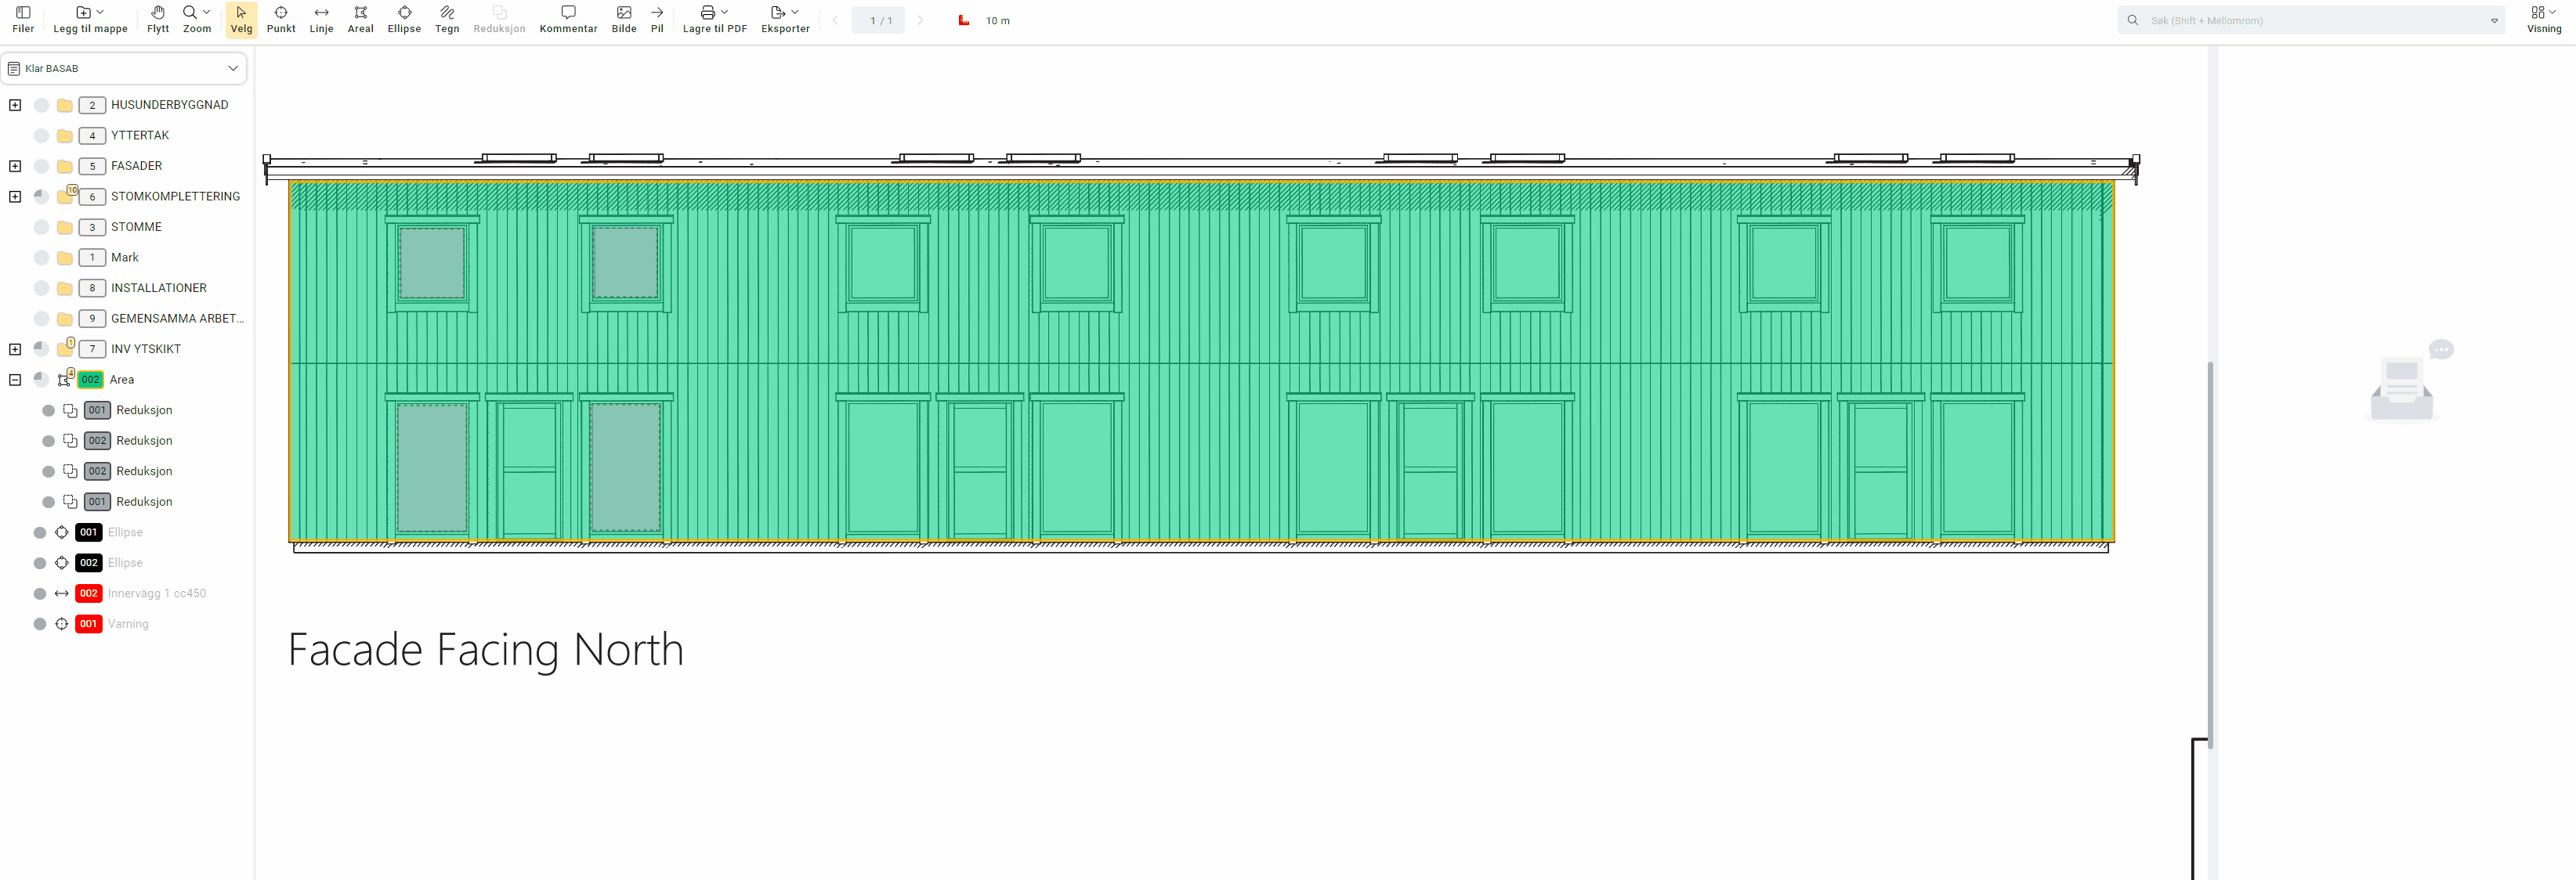Screen dimensions: 2576x880
Task: Collapse the 002 Area item
Action: pyautogui.click(x=15, y=380)
